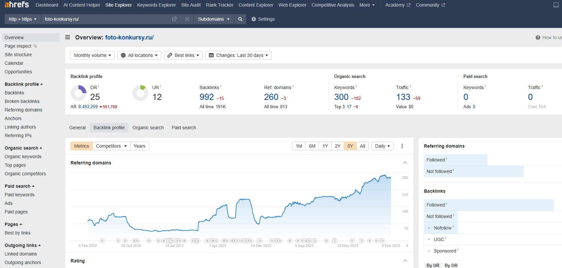This screenshot has height=268, width=562.
Task: Select the Metrics chart mode
Action: pos(81,146)
